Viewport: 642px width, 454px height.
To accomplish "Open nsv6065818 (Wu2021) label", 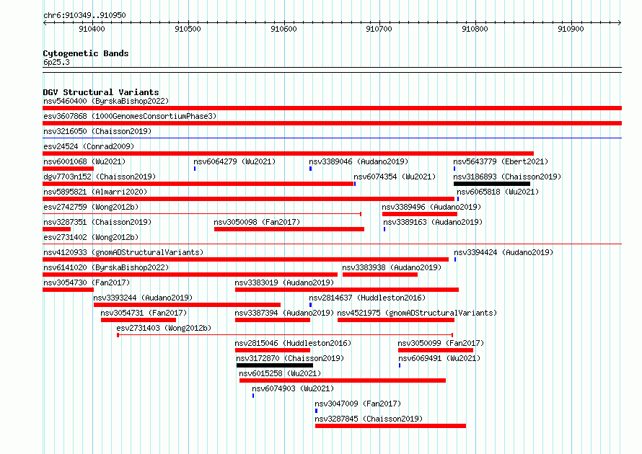I will coord(498,192).
